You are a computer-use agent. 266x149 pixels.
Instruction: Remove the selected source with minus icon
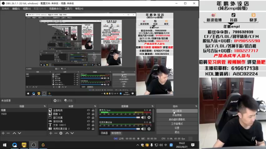56,133
